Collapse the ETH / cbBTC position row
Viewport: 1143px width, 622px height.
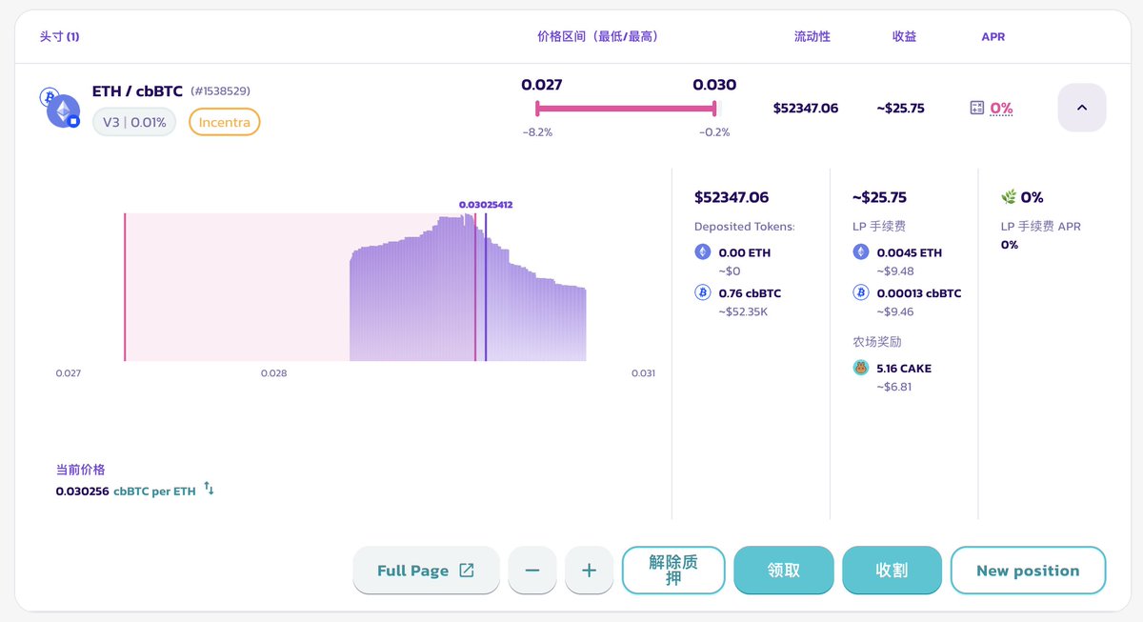(1081, 108)
